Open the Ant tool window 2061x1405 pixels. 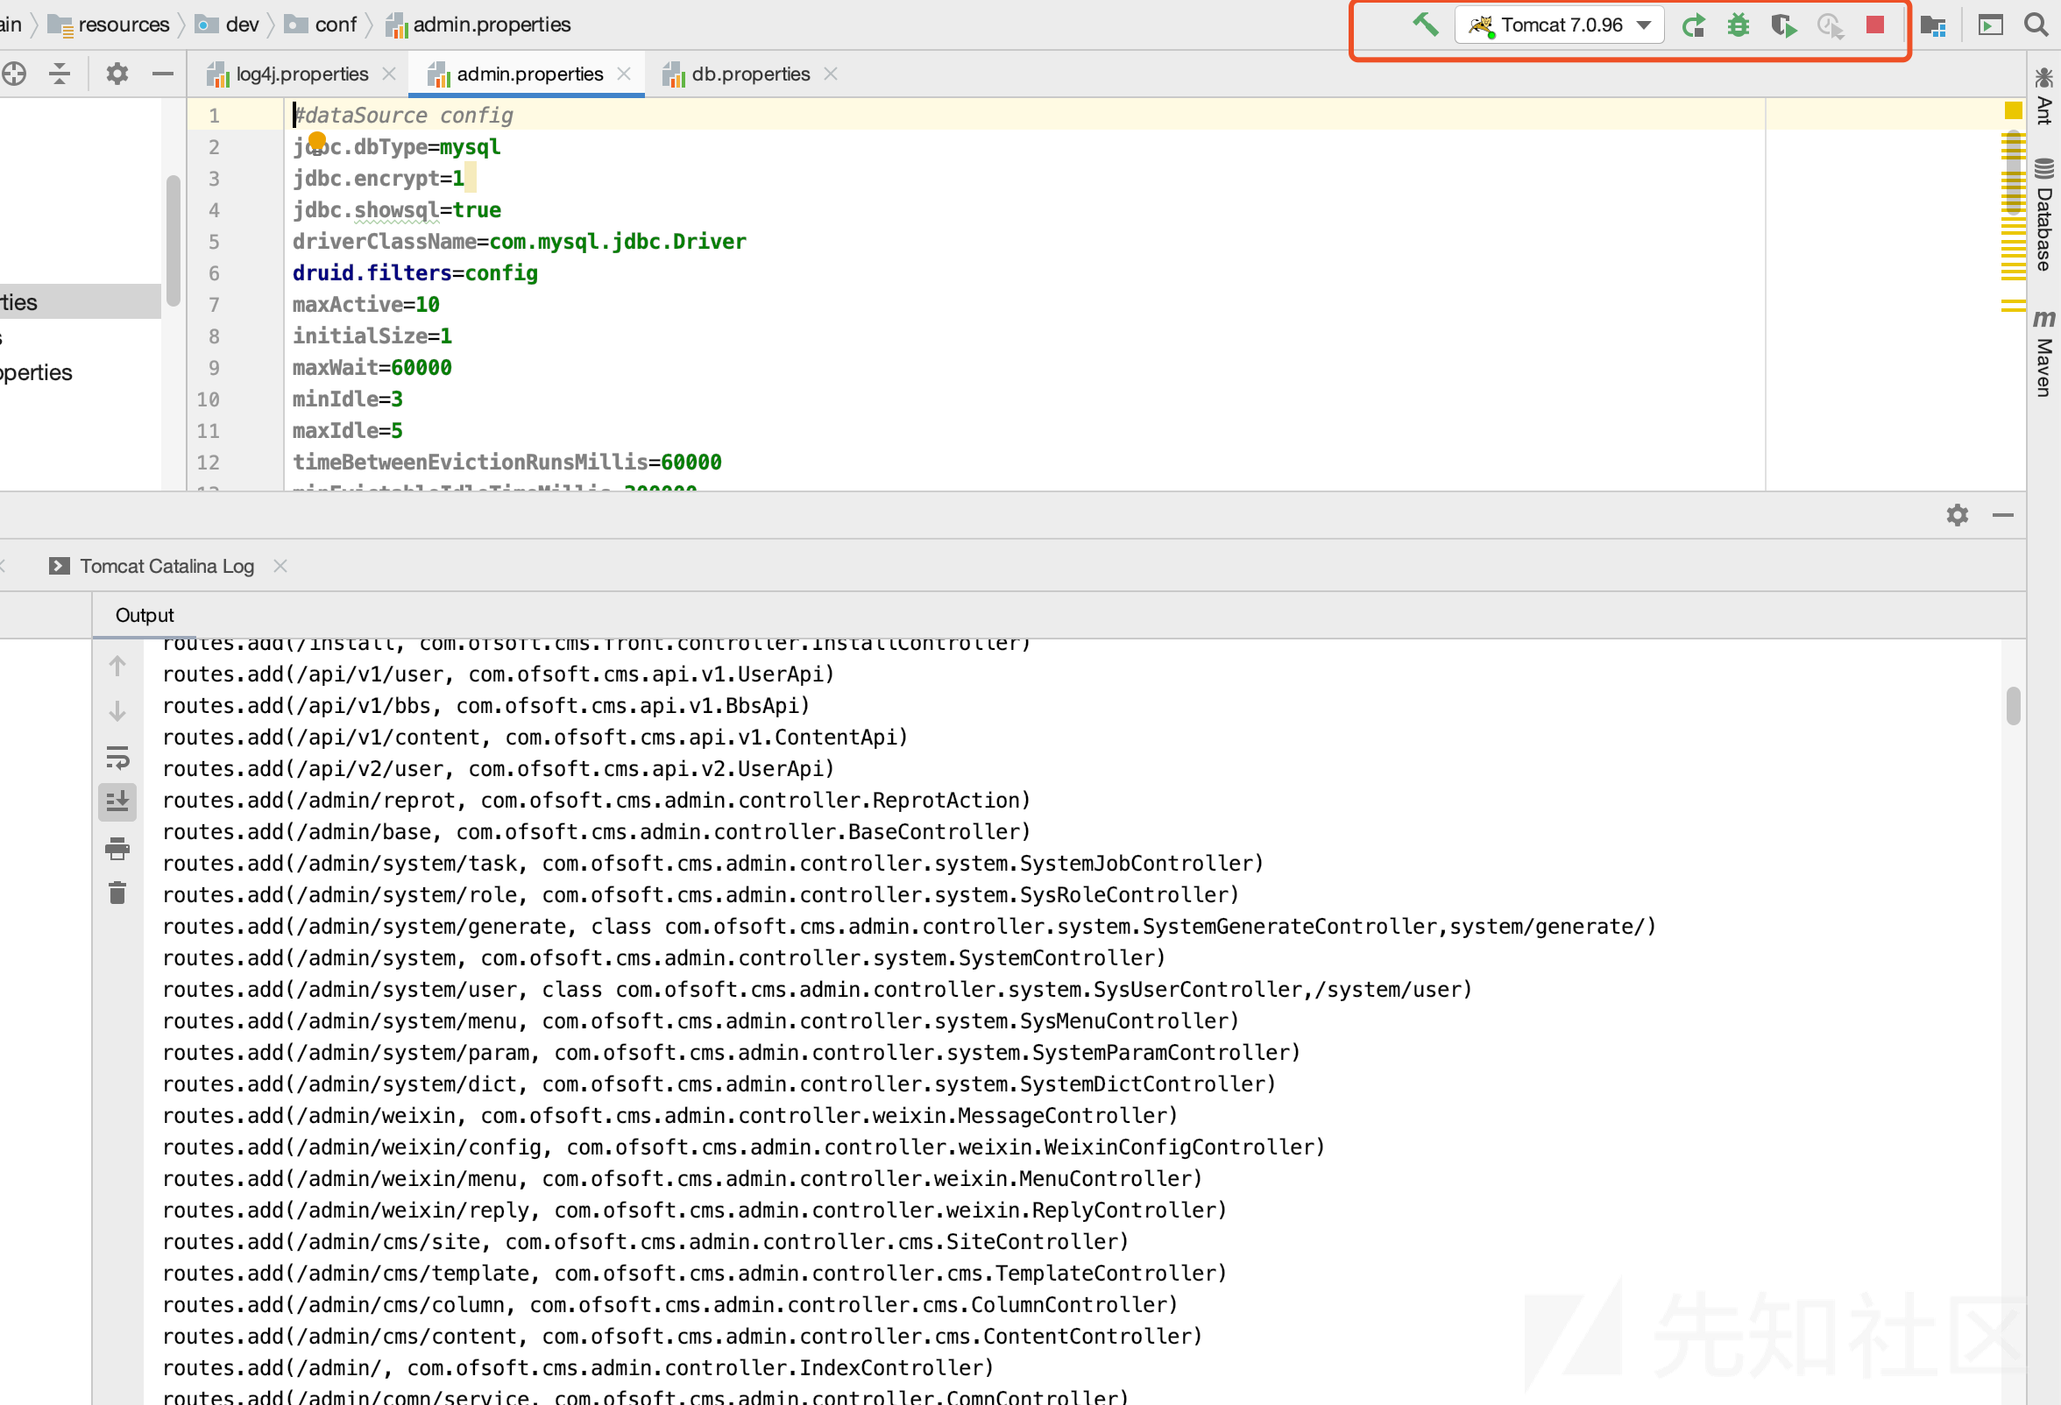pyautogui.click(x=2044, y=95)
